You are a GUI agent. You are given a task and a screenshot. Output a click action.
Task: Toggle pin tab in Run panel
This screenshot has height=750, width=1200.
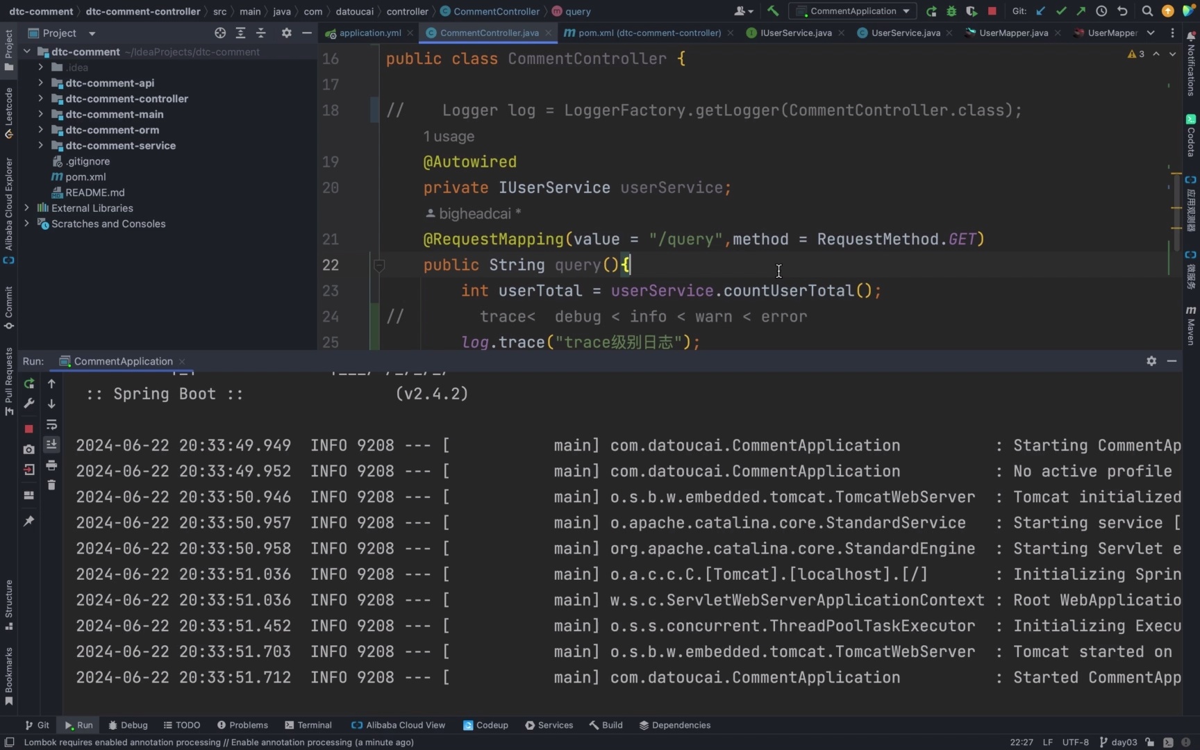point(28,521)
